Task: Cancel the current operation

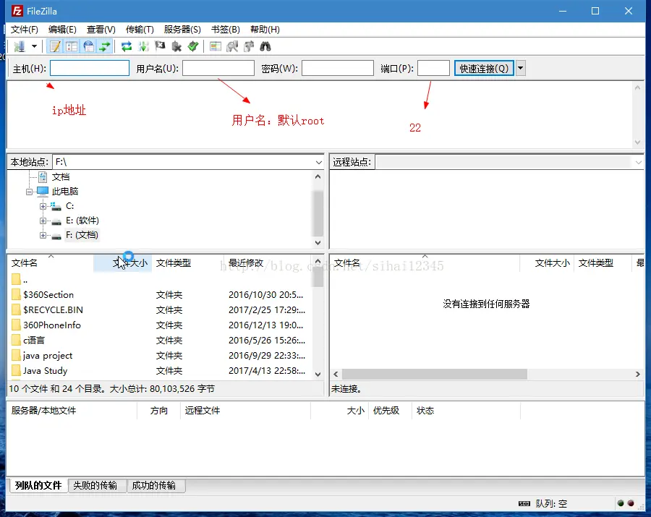Action: coord(161,46)
